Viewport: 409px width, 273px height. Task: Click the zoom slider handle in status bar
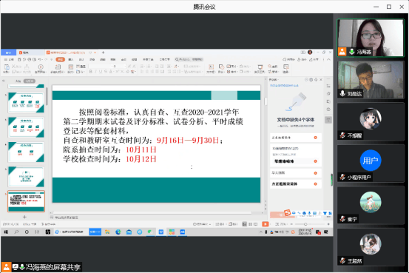(305, 224)
